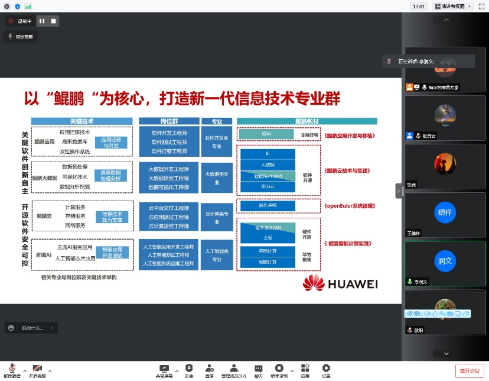Viewport: 489px width, 381px height.
Task: Turn on camera via 开启视频
Action: click(x=37, y=371)
